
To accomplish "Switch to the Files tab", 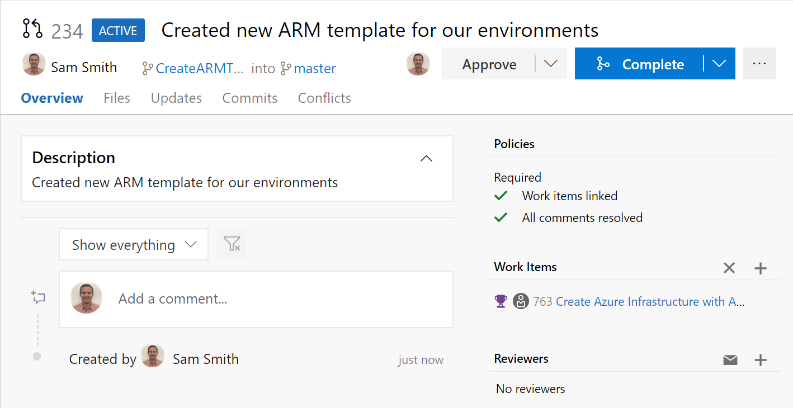I will 117,98.
